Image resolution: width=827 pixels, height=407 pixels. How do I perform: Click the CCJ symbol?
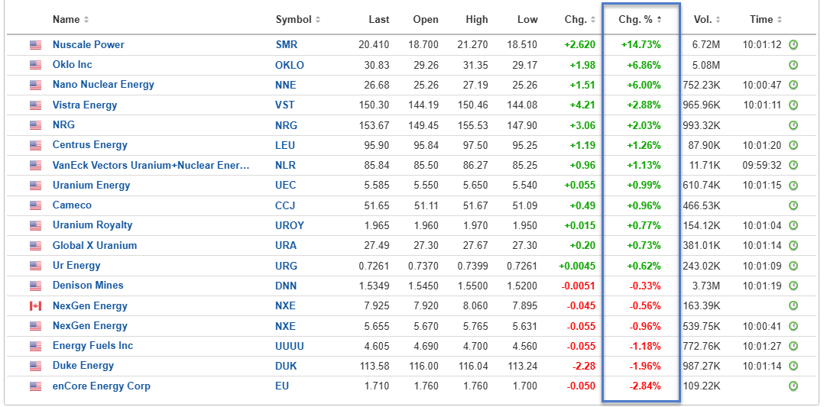click(285, 205)
